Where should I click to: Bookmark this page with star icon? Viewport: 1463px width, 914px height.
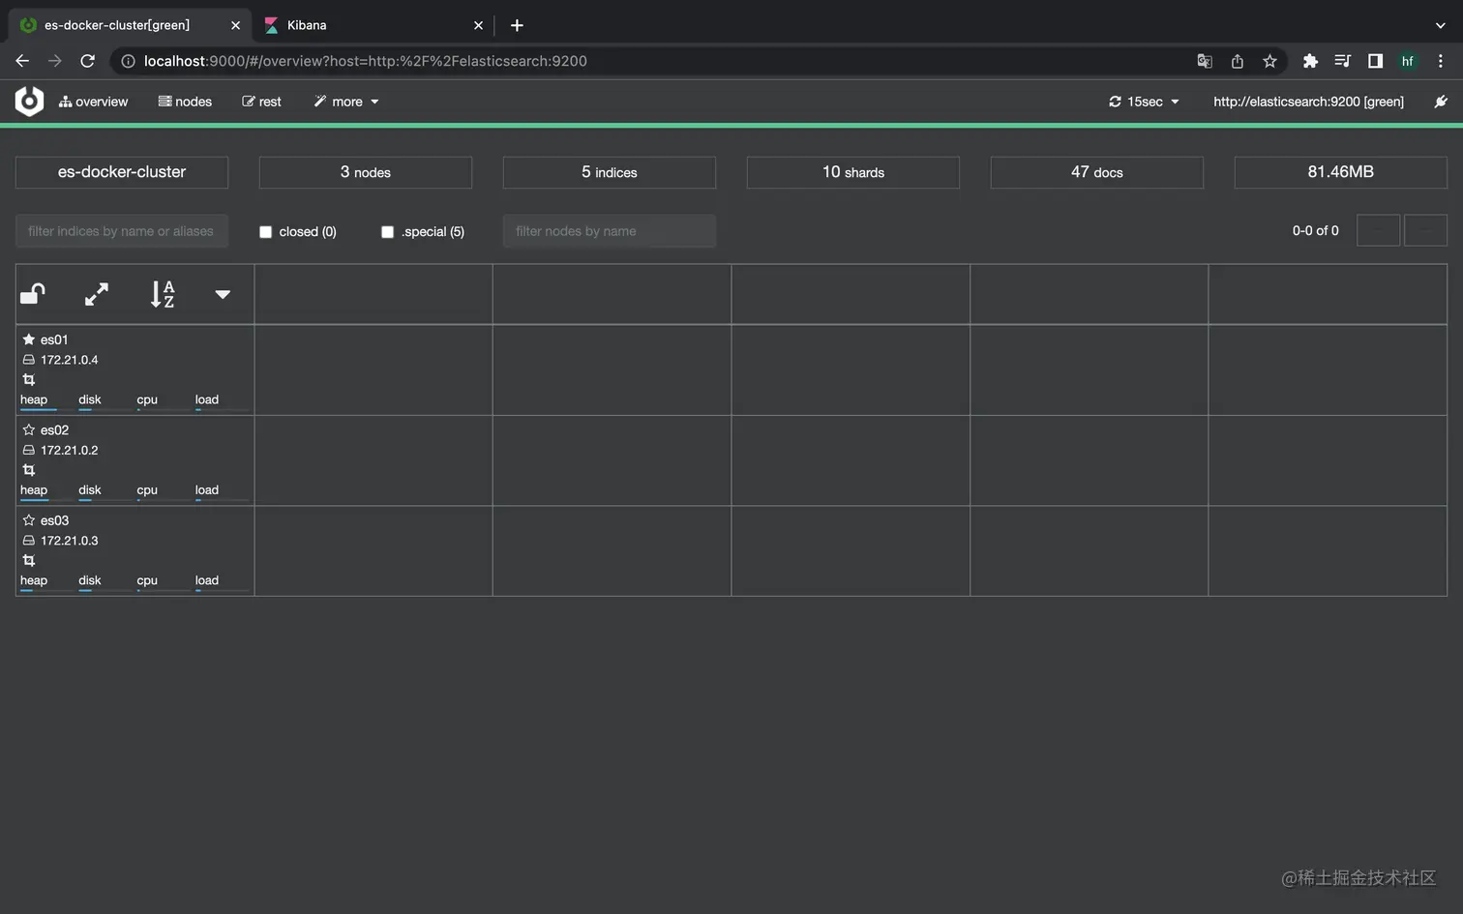coord(1269,61)
